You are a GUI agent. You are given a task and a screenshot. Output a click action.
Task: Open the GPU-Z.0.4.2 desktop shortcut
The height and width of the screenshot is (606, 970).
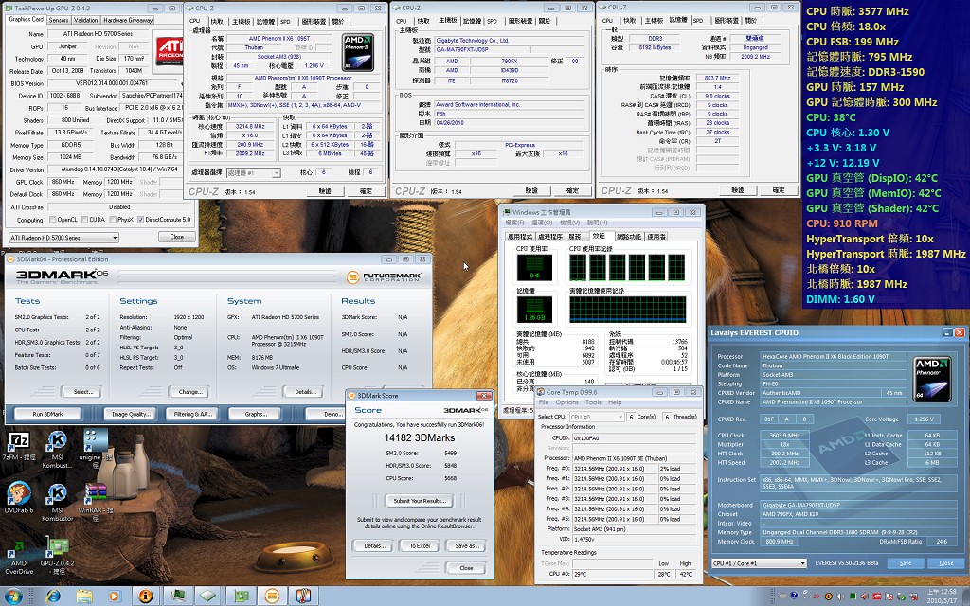[57, 554]
